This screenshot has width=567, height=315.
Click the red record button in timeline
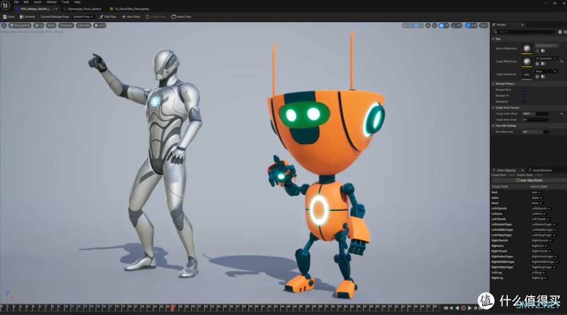click(463, 308)
